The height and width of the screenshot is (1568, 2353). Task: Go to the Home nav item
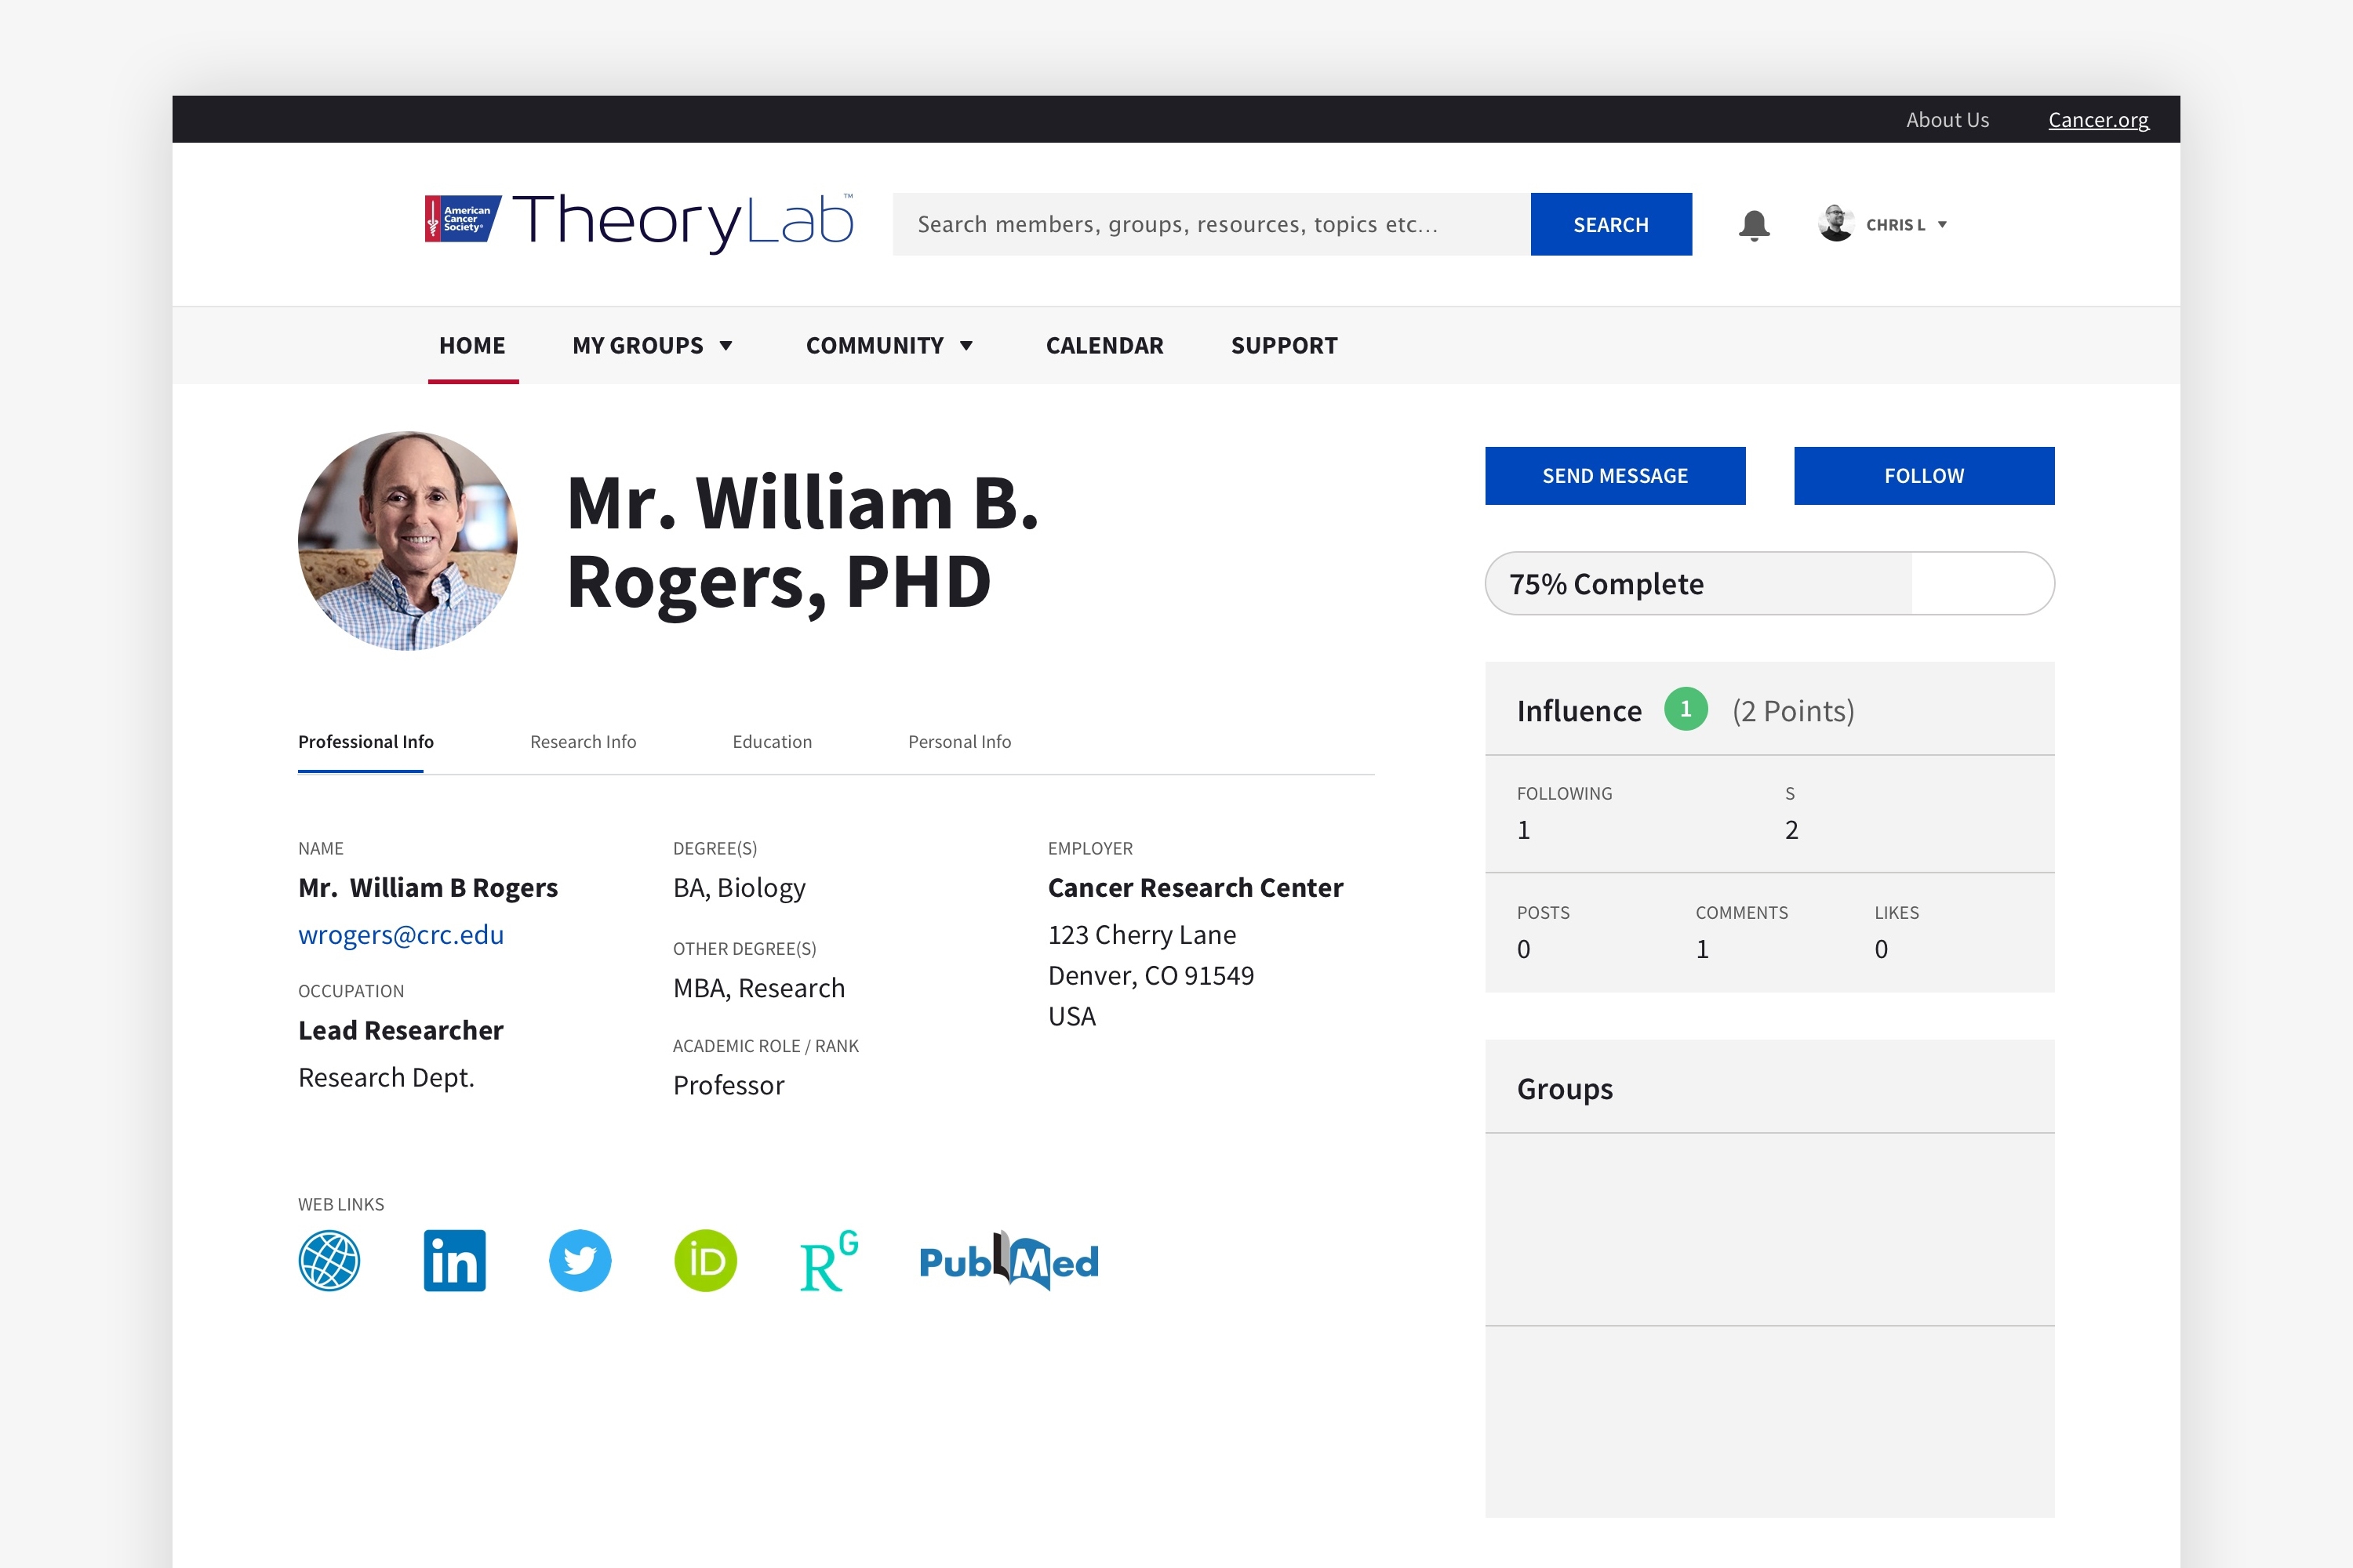(472, 345)
